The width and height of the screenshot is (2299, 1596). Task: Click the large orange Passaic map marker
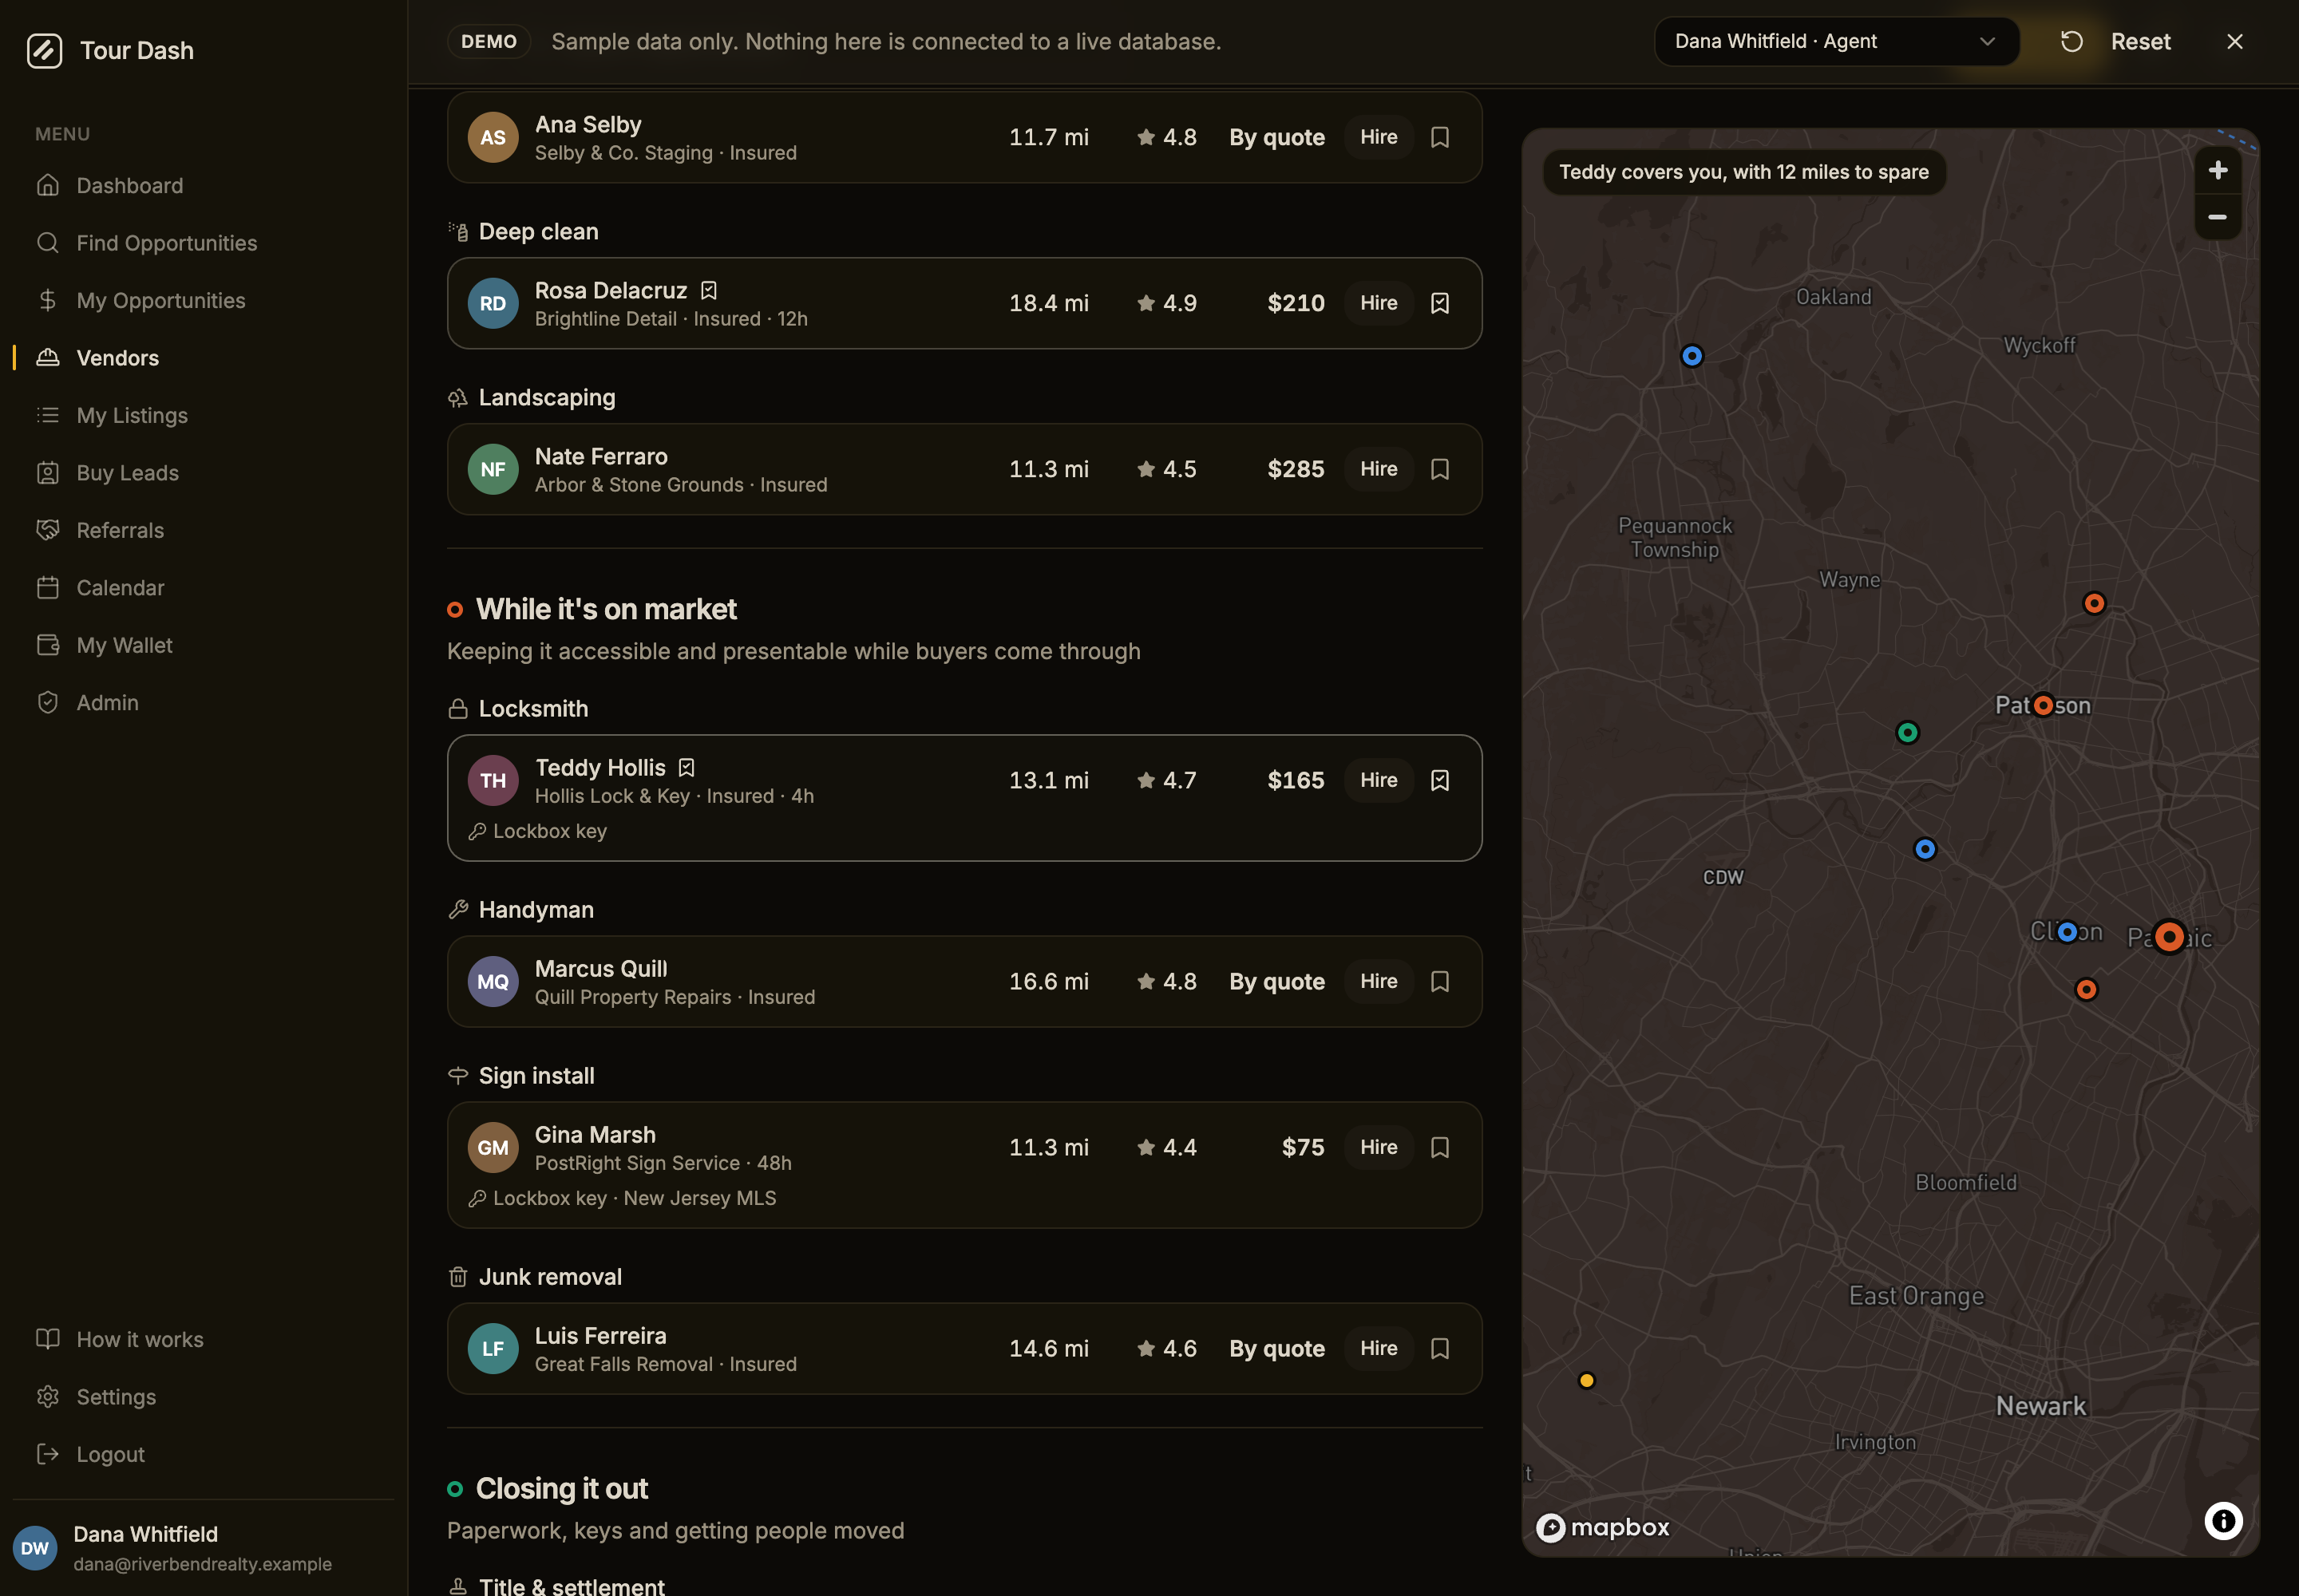coord(2169,937)
